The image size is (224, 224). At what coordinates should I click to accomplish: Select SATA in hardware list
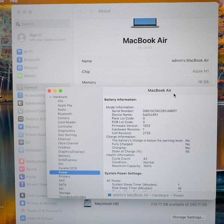pos(62,184)
